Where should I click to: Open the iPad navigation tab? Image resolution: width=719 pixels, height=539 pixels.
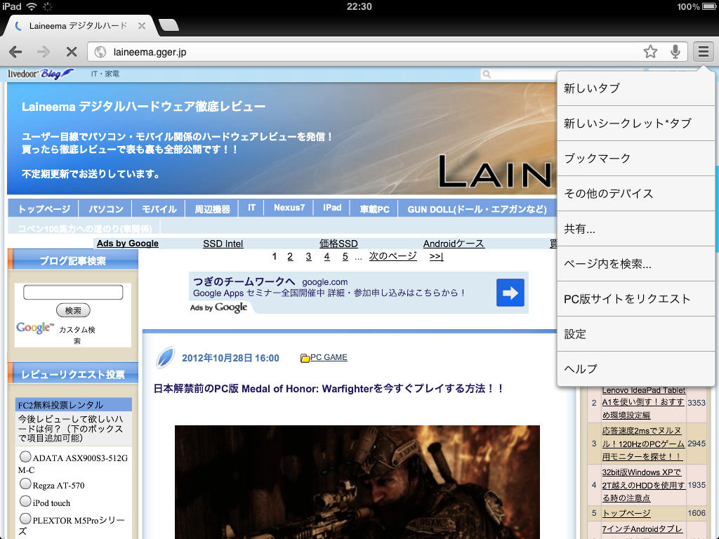tap(332, 208)
